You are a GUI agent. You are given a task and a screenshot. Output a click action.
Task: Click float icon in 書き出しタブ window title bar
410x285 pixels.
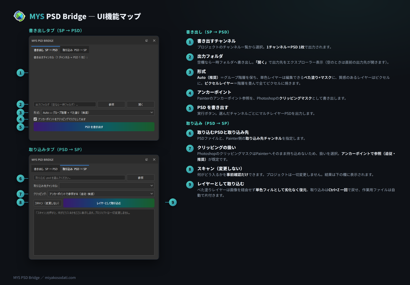click(147, 41)
